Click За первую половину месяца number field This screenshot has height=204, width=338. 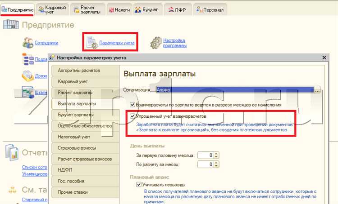(x=206, y=155)
